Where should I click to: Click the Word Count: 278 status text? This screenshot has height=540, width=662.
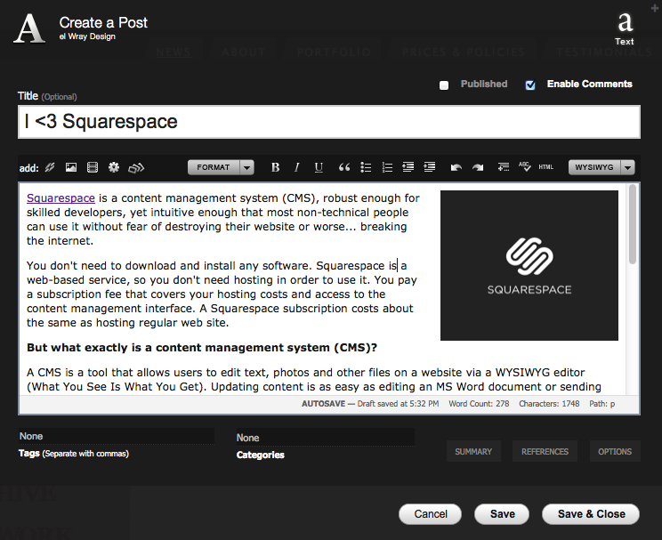coord(479,404)
